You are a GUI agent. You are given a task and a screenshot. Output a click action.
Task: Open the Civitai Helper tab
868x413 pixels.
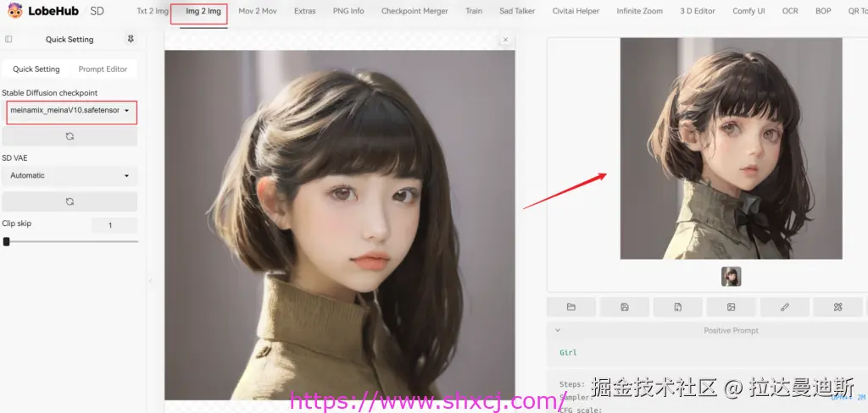pyautogui.click(x=576, y=11)
